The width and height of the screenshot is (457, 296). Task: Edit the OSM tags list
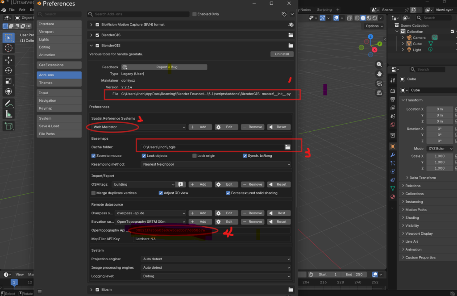[226, 184]
